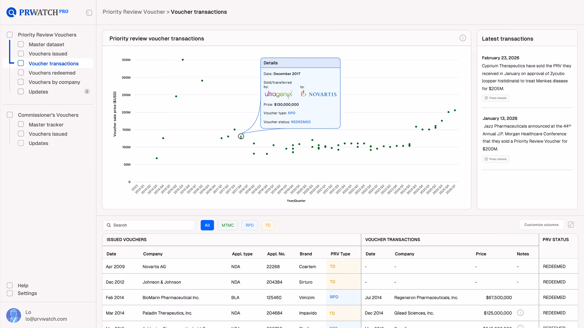Click Commissioner's Vouchers section icon
The width and height of the screenshot is (584, 328).
[10, 115]
